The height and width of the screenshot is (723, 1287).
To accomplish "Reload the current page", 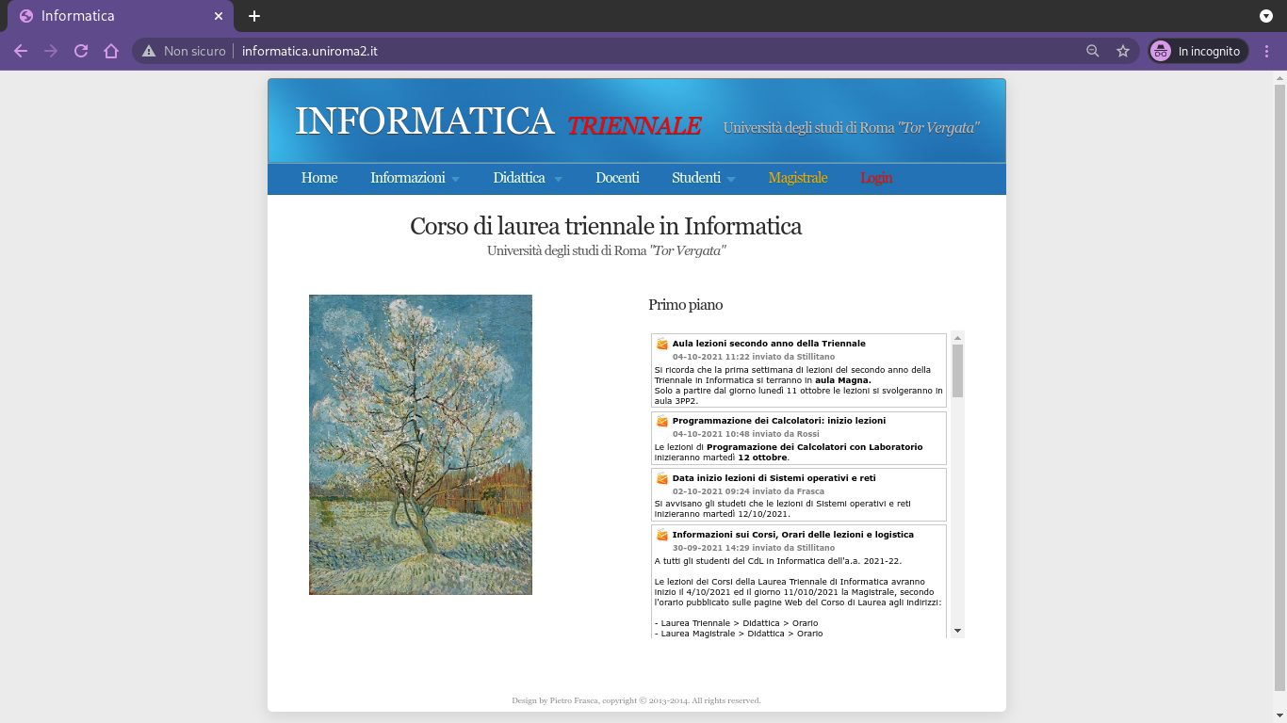I will pos(81,51).
